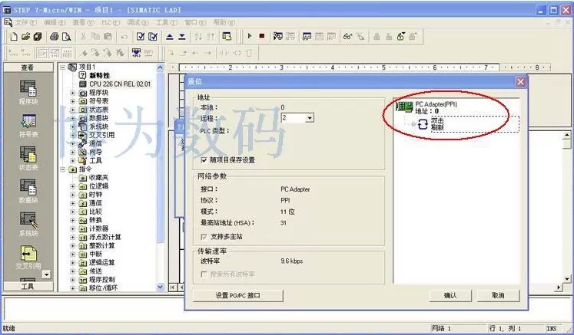The image size is (574, 335).
Task: Open the 远程 address dropdown
Action: click(309, 118)
